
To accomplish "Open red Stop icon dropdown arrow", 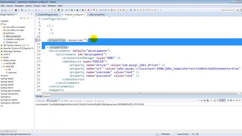I will click(91, 10).
